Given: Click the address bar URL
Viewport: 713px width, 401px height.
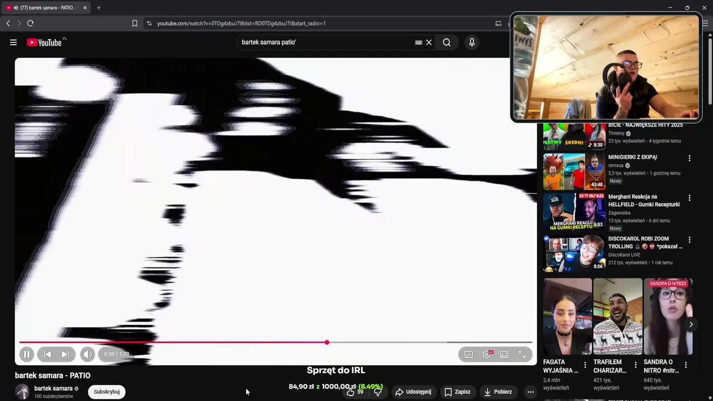Looking at the screenshot, I should click(241, 23).
